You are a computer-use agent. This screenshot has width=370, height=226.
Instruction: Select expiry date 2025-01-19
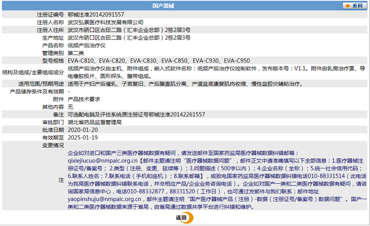click(x=83, y=138)
